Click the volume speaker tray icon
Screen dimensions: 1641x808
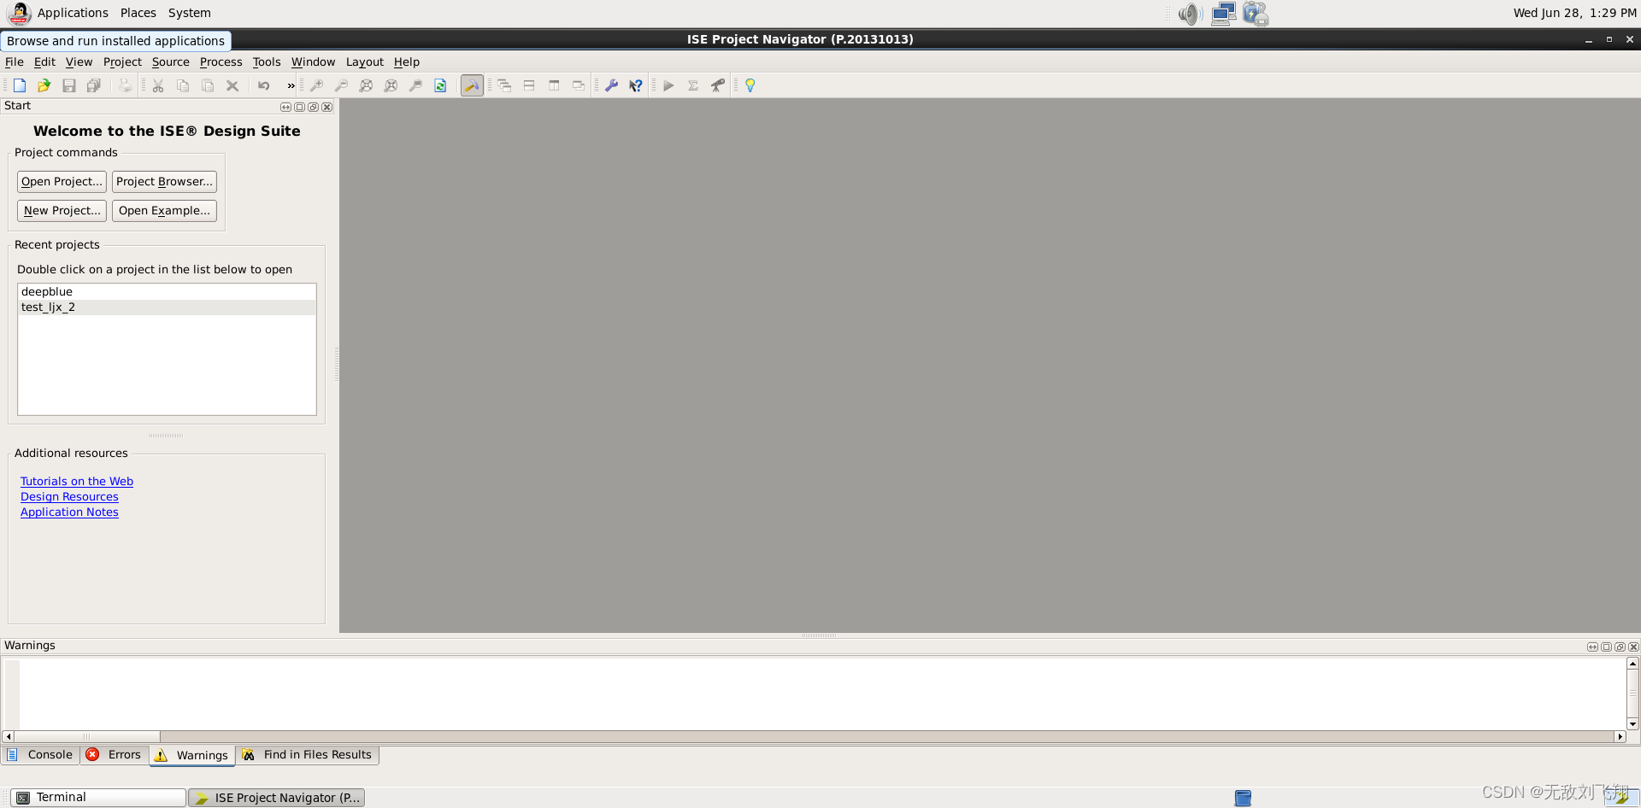point(1190,14)
